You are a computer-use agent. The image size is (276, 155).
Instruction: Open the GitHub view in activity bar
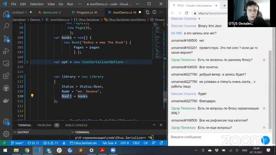tap(6, 88)
